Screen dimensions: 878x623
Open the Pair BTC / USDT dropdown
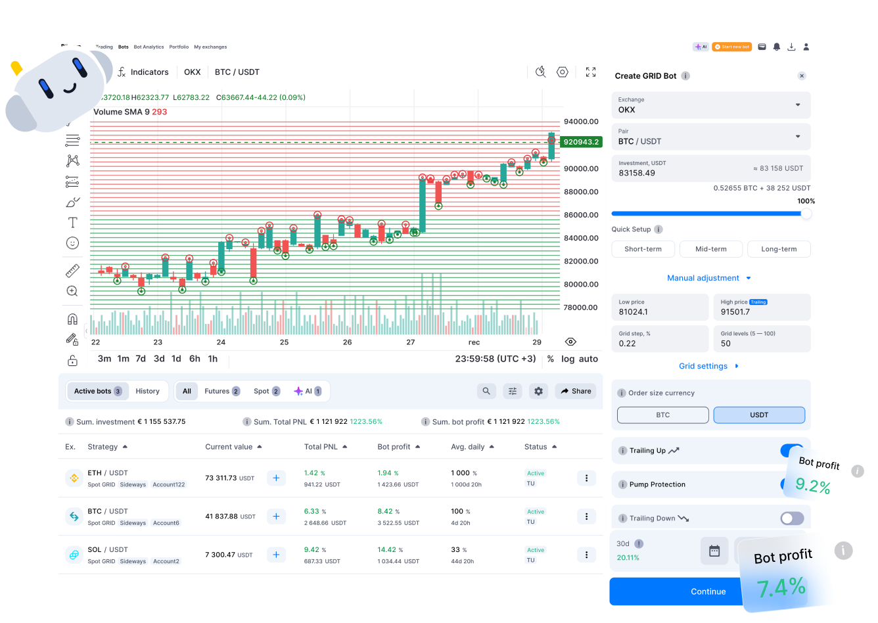tap(711, 137)
